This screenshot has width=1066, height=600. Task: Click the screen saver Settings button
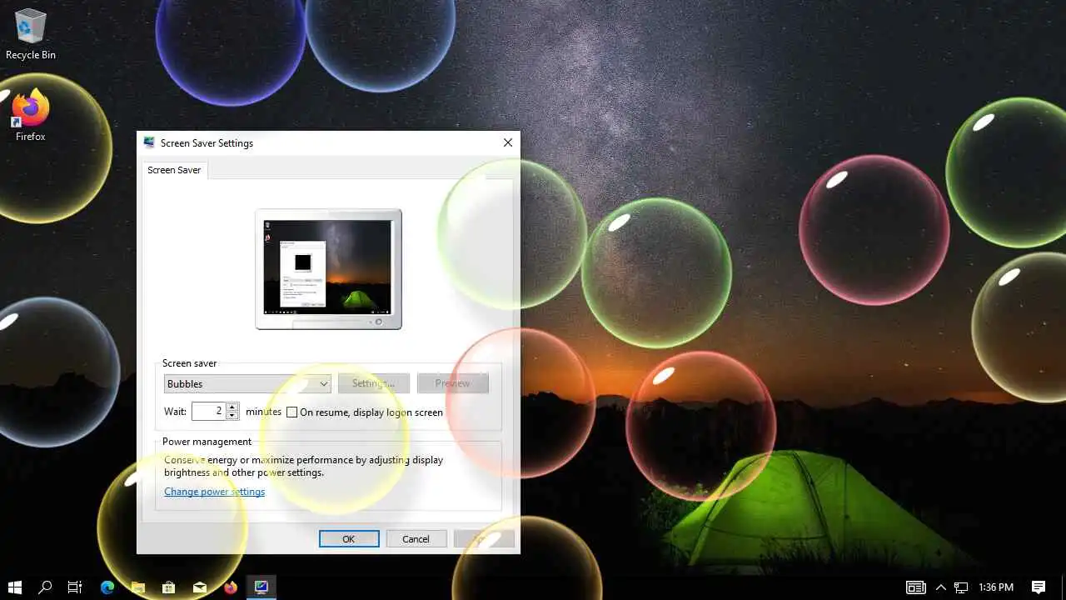(374, 383)
